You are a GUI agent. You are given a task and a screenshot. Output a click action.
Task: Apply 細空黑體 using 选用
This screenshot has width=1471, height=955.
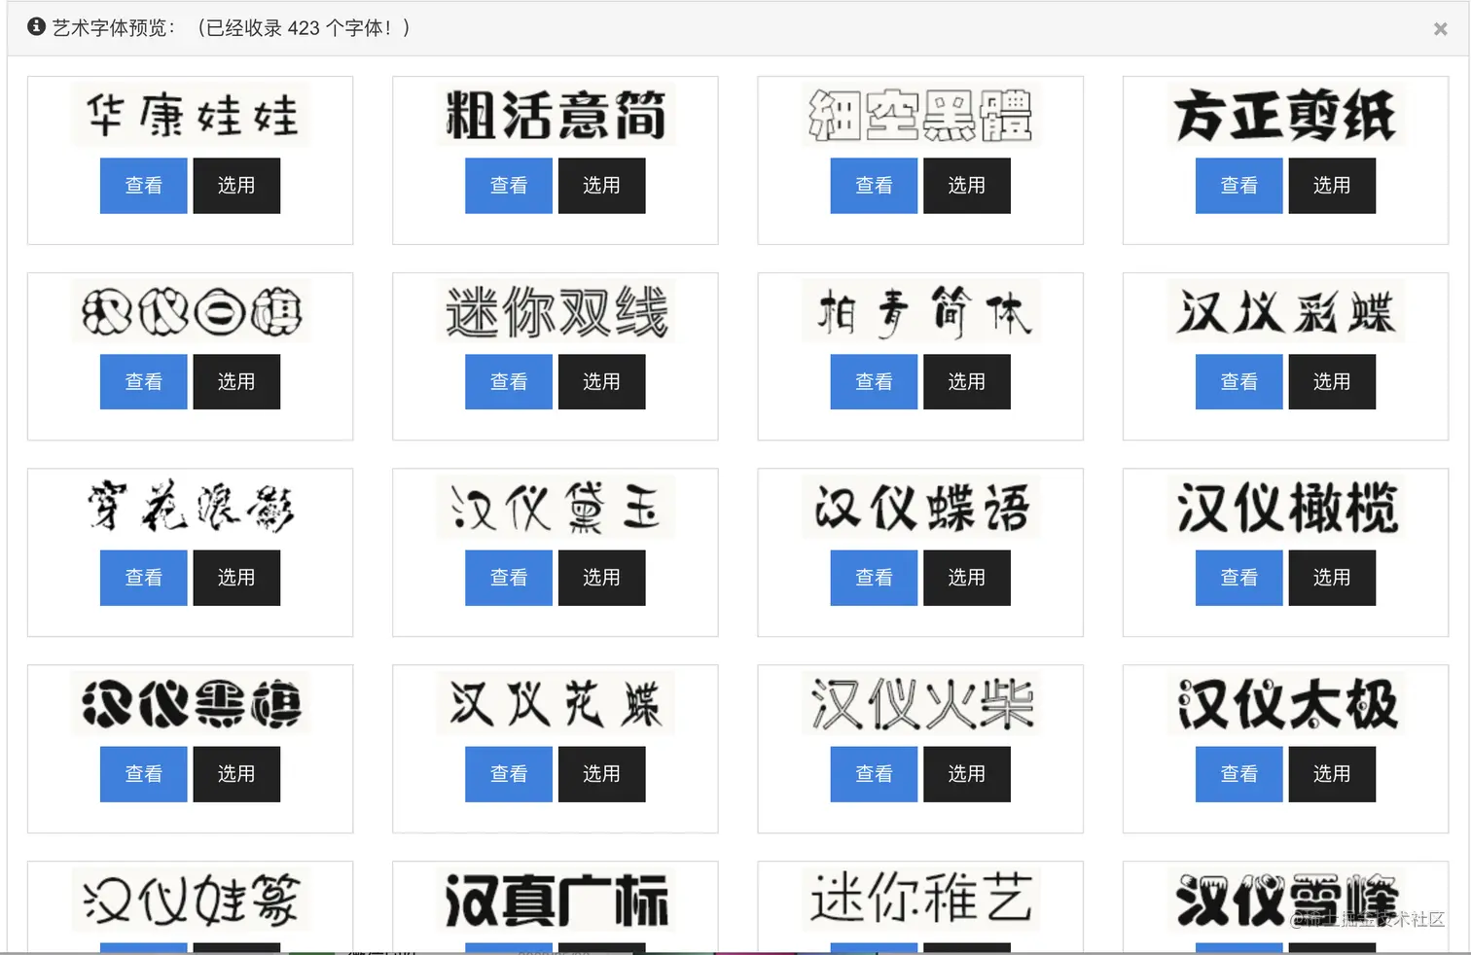(967, 185)
